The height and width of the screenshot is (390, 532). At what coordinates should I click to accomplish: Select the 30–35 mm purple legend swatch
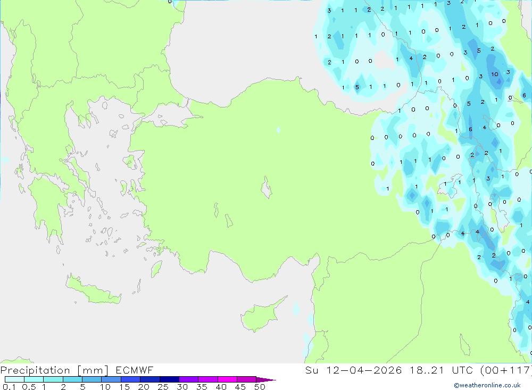(x=189, y=379)
